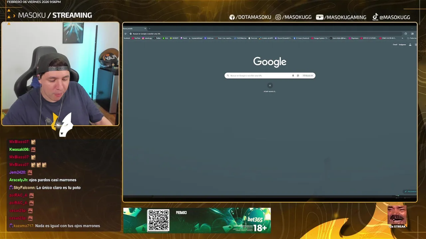Open Search Labs flask icon

410,44
